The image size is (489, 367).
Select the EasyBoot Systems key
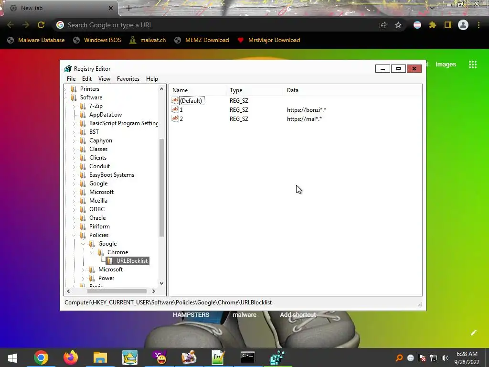click(112, 175)
